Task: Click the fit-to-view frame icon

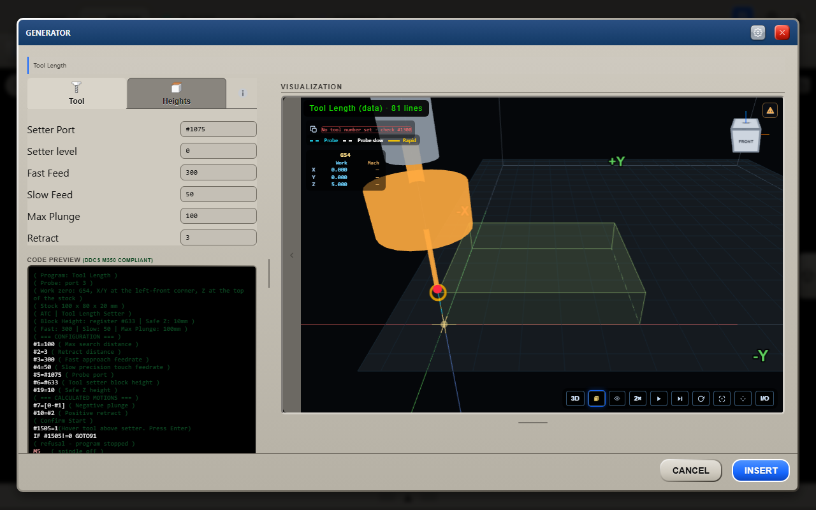Action: [x=722, y=398]
